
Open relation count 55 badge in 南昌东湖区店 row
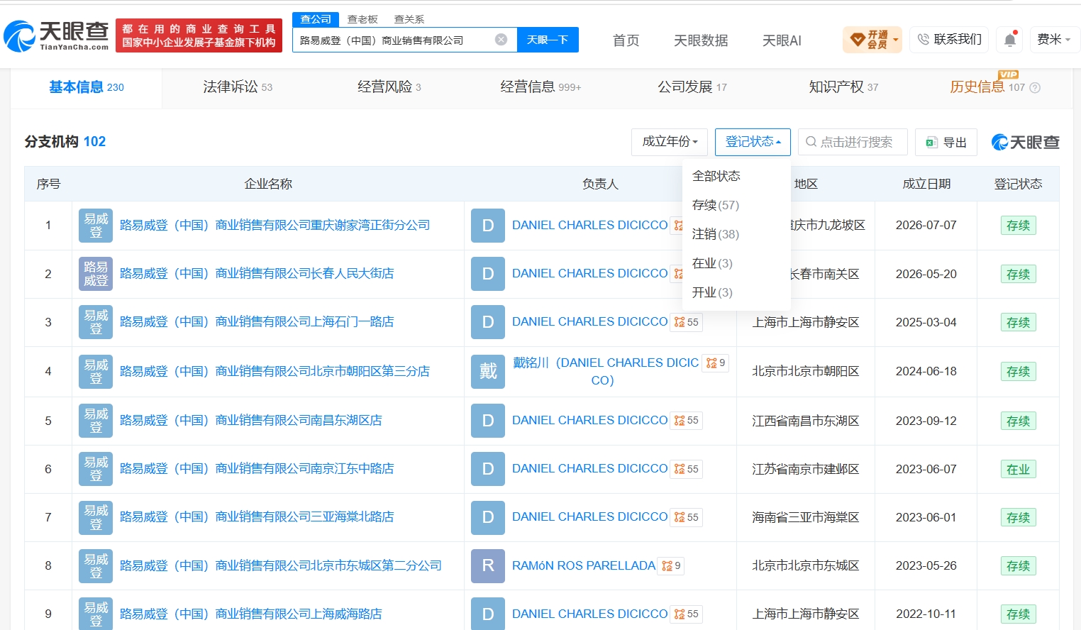click(x=687, y=421)
